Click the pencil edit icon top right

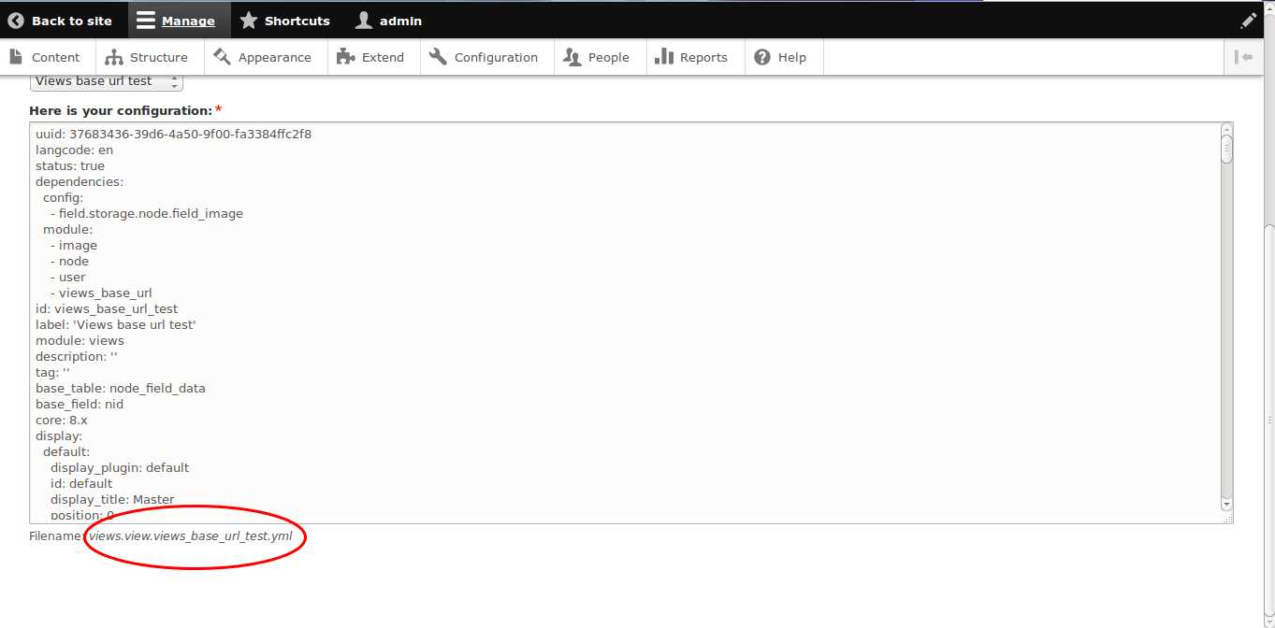(x=1251, y=19)
